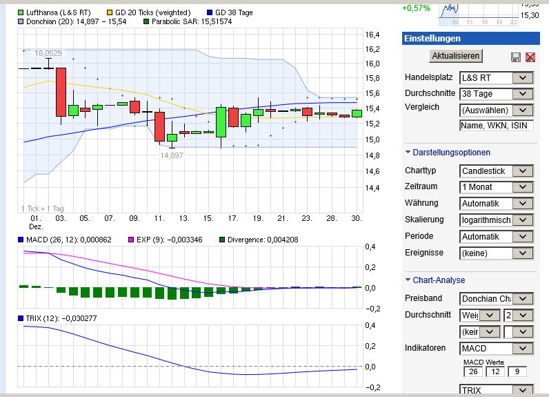The height and width of the screenshot is (397, 549).
Task: Click the Lufthansa (L&S RT) green legend swatch
Action: [x=20, y=12]
